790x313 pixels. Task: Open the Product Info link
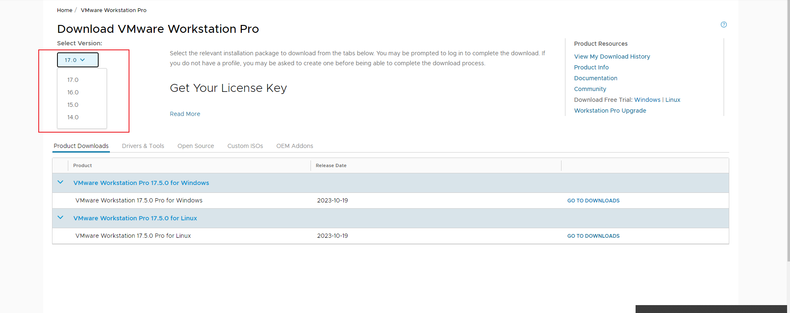(591, 67)
